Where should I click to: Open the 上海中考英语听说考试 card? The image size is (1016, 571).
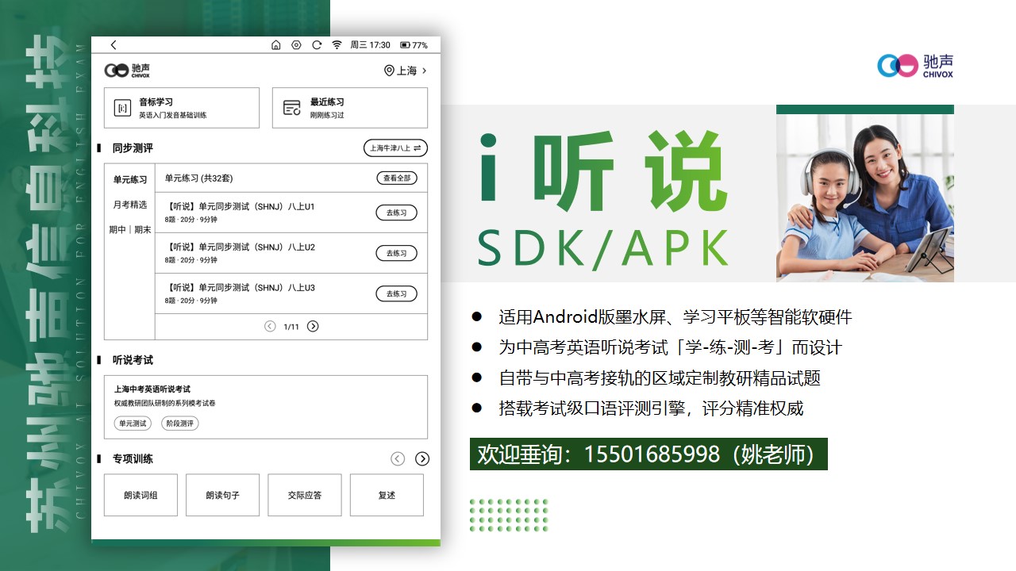point(266,407)
